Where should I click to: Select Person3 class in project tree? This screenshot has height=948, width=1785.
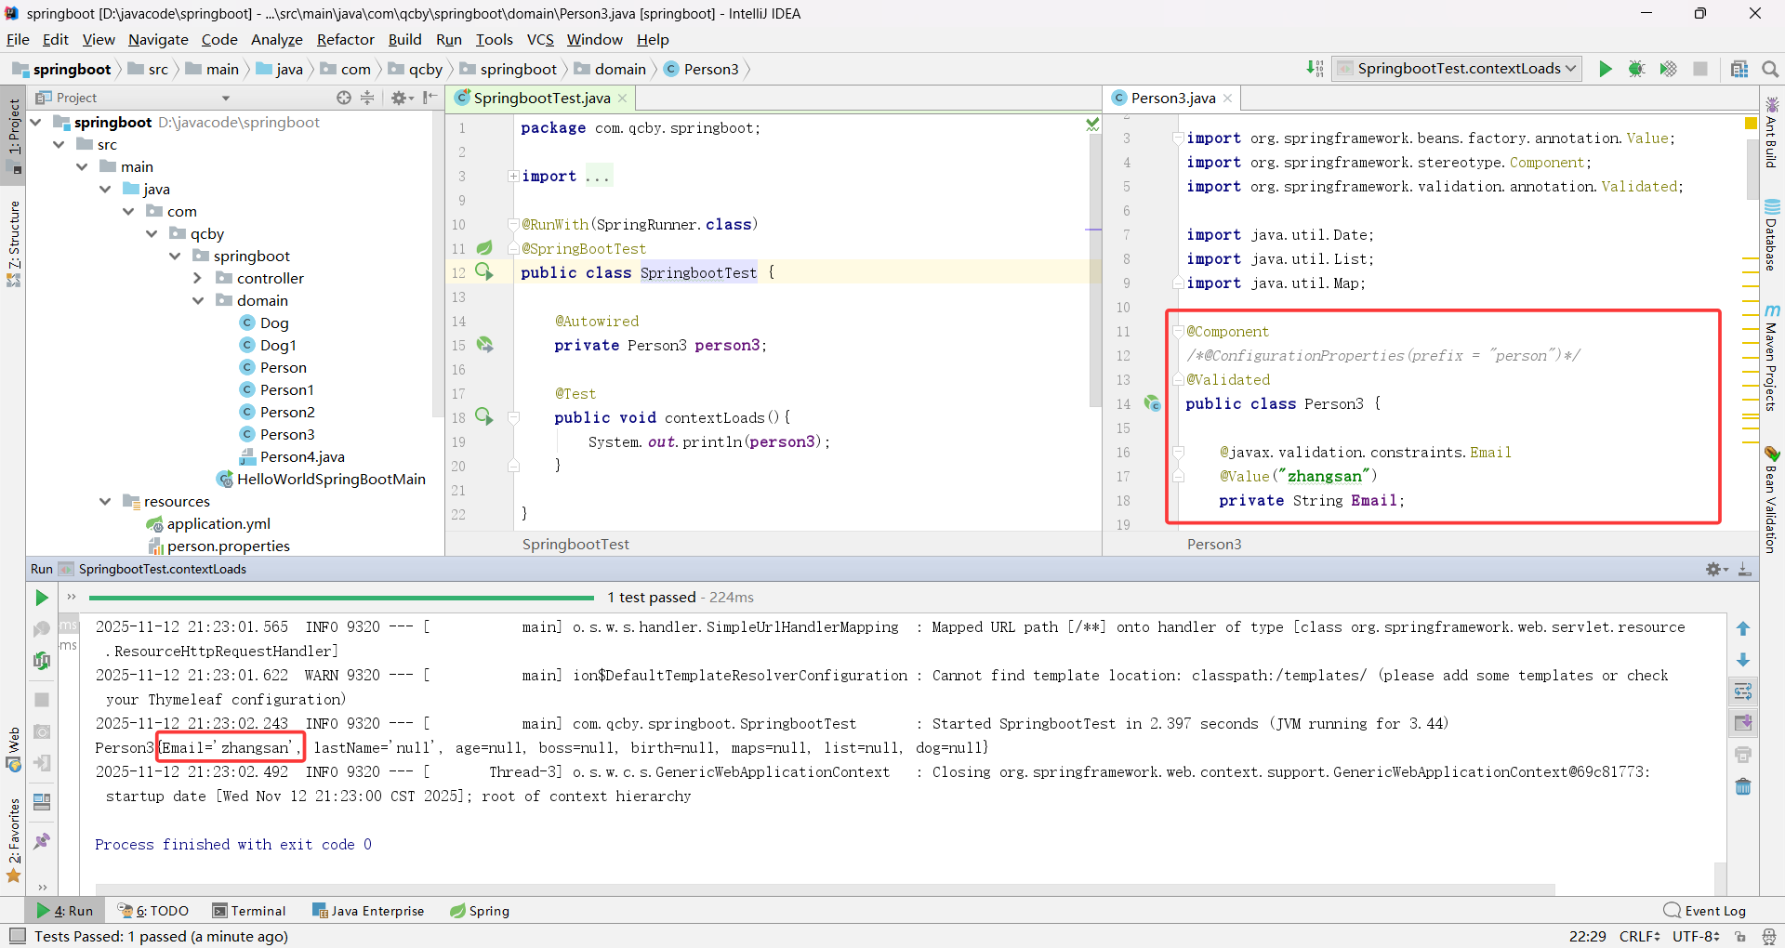pos(286,435)
